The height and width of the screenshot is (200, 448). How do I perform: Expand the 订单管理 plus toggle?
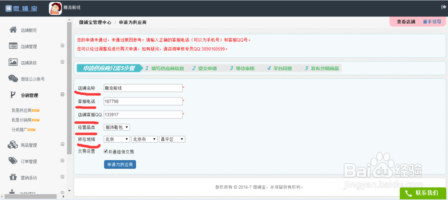coord(62,160)
